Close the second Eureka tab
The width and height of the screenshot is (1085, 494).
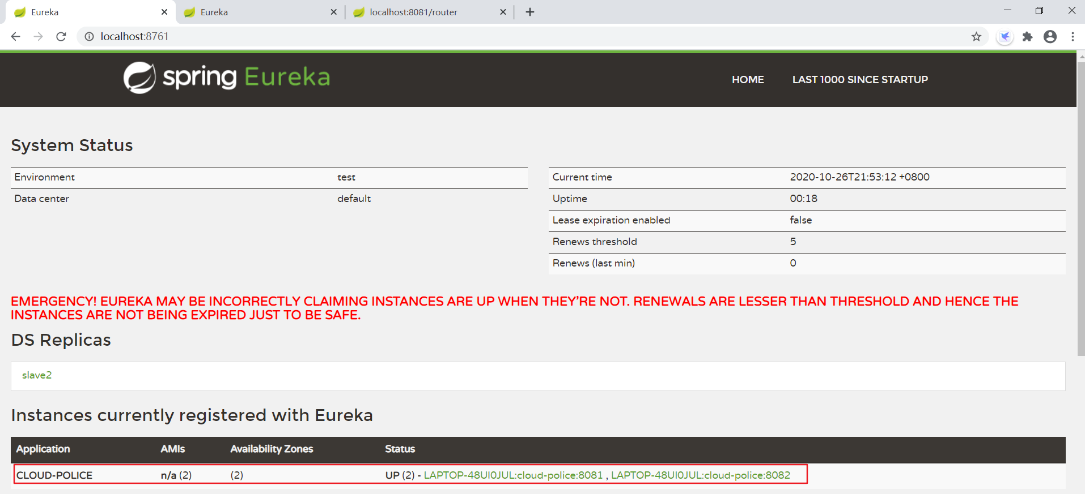point(333,12)
